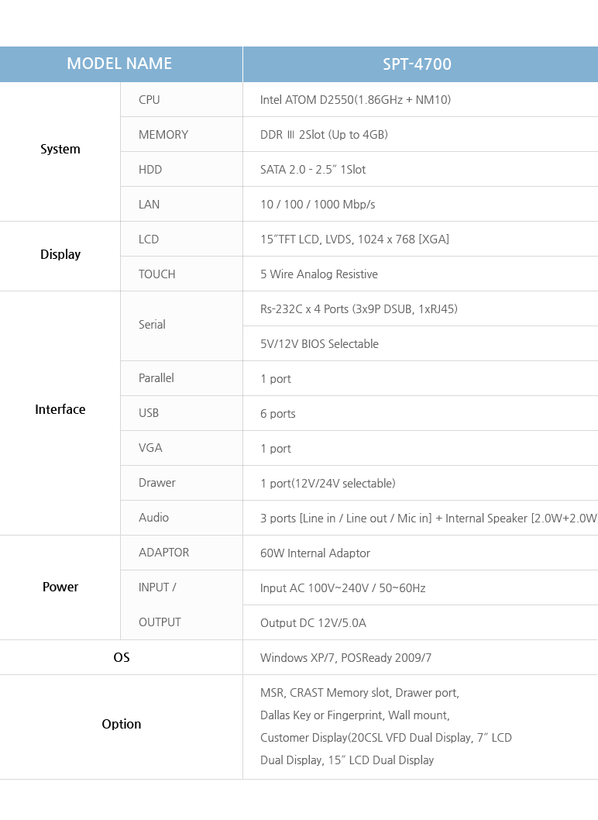Click the SATA 2.0 HDD specification
Viewport: 598px width, 820px height.
pyautogui.click(x=313, y=170)
